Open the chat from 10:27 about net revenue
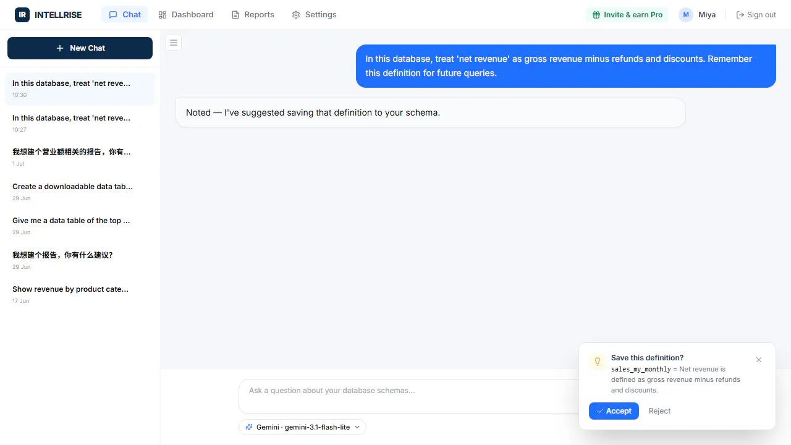This screenshot has height=445, width=791. coord(80,123)
